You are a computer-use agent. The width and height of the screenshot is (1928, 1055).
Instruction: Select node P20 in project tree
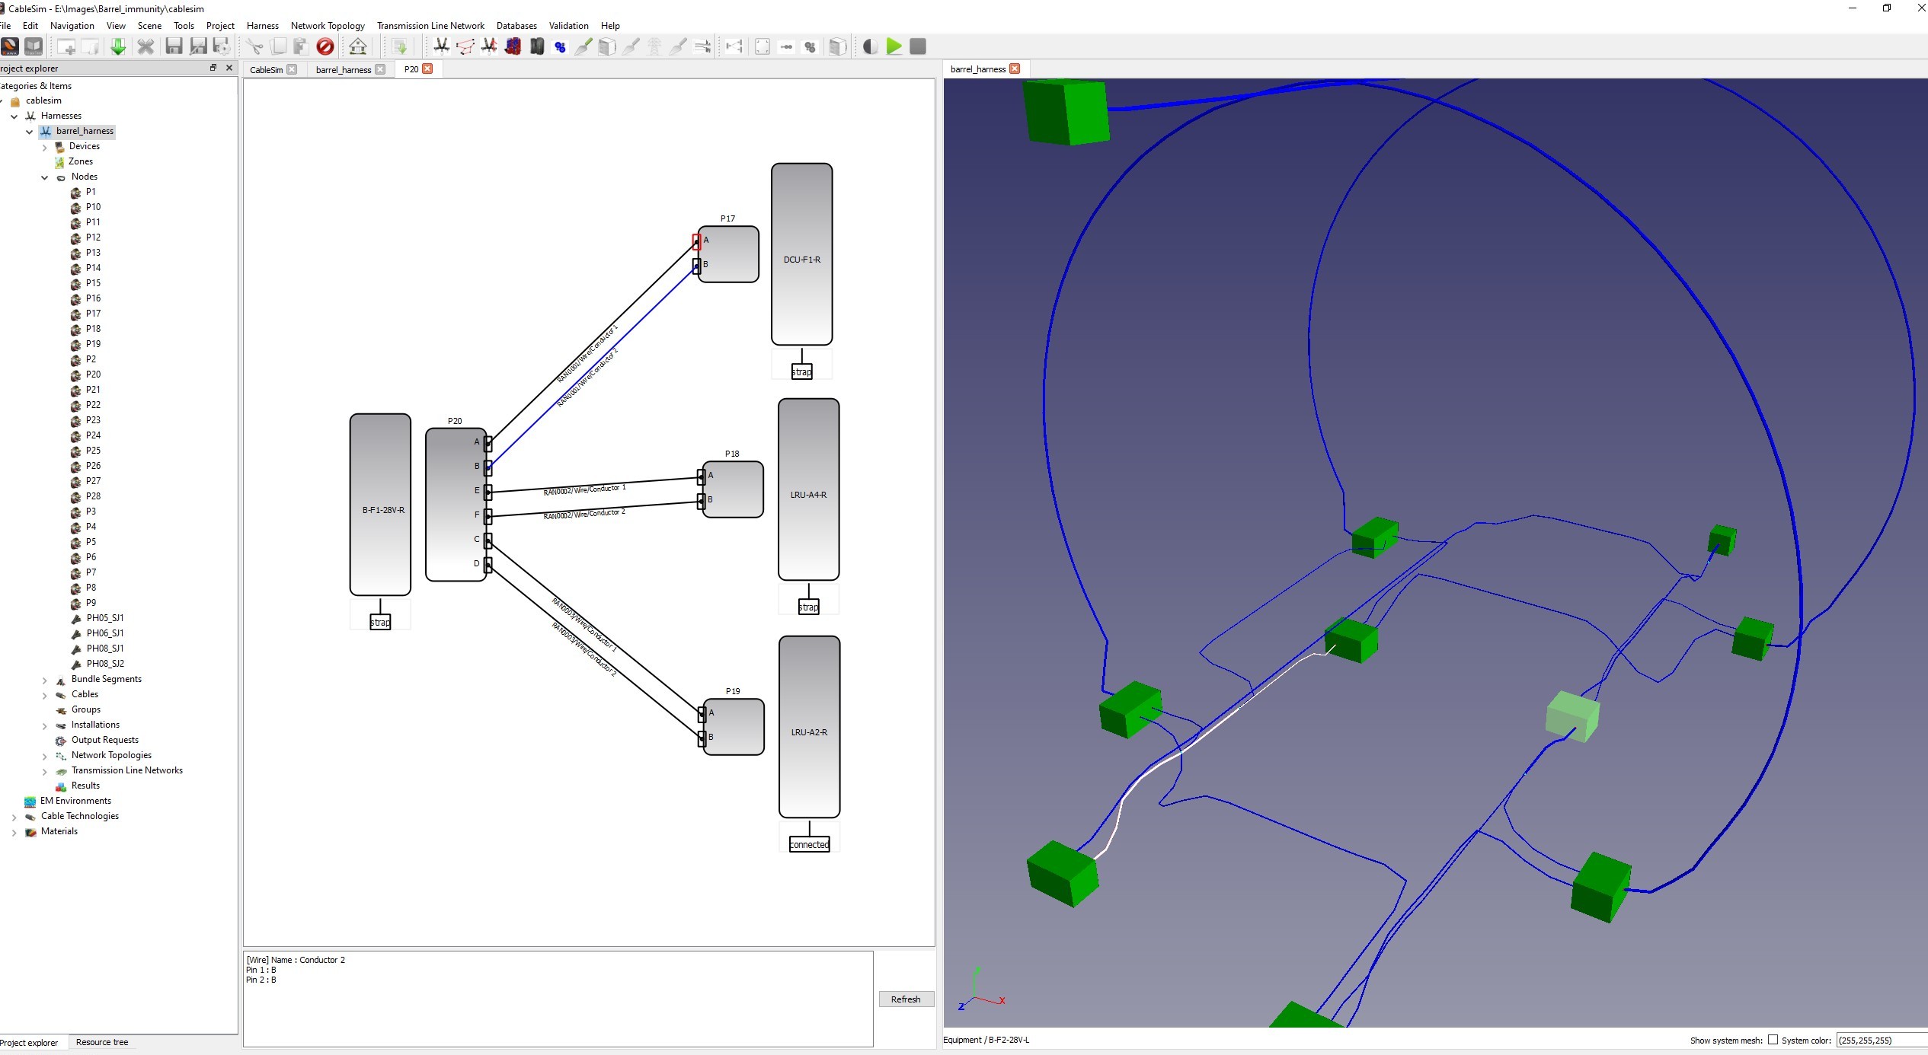(x=93, y=375)
